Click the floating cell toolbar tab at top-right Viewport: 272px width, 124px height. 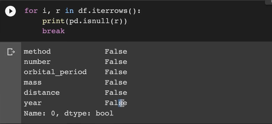(268, 2)
